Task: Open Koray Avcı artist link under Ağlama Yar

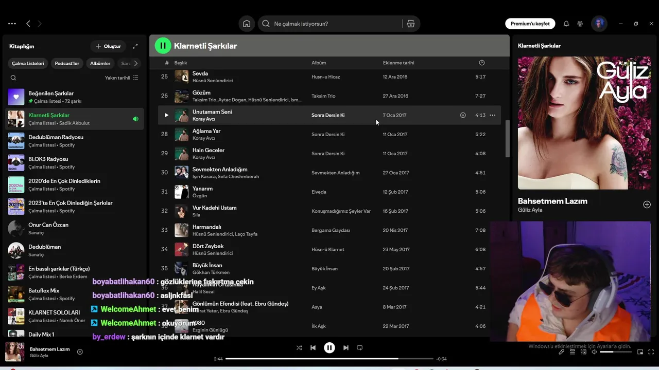Action: pos(204,138)
